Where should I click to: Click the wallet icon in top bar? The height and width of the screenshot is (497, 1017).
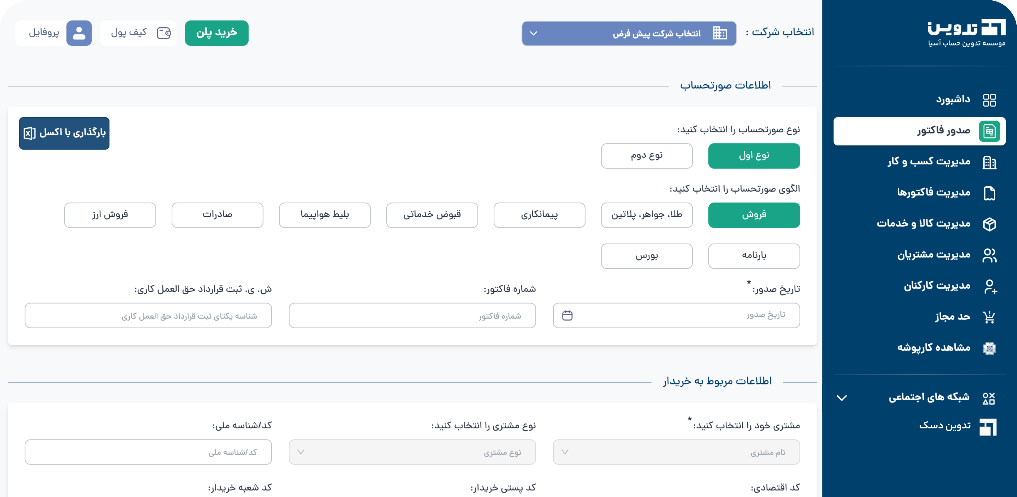pos(163,33)
